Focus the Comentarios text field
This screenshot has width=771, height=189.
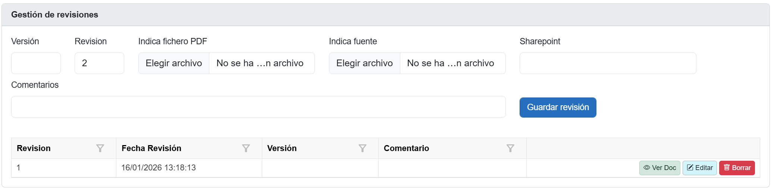coord(258,107)
